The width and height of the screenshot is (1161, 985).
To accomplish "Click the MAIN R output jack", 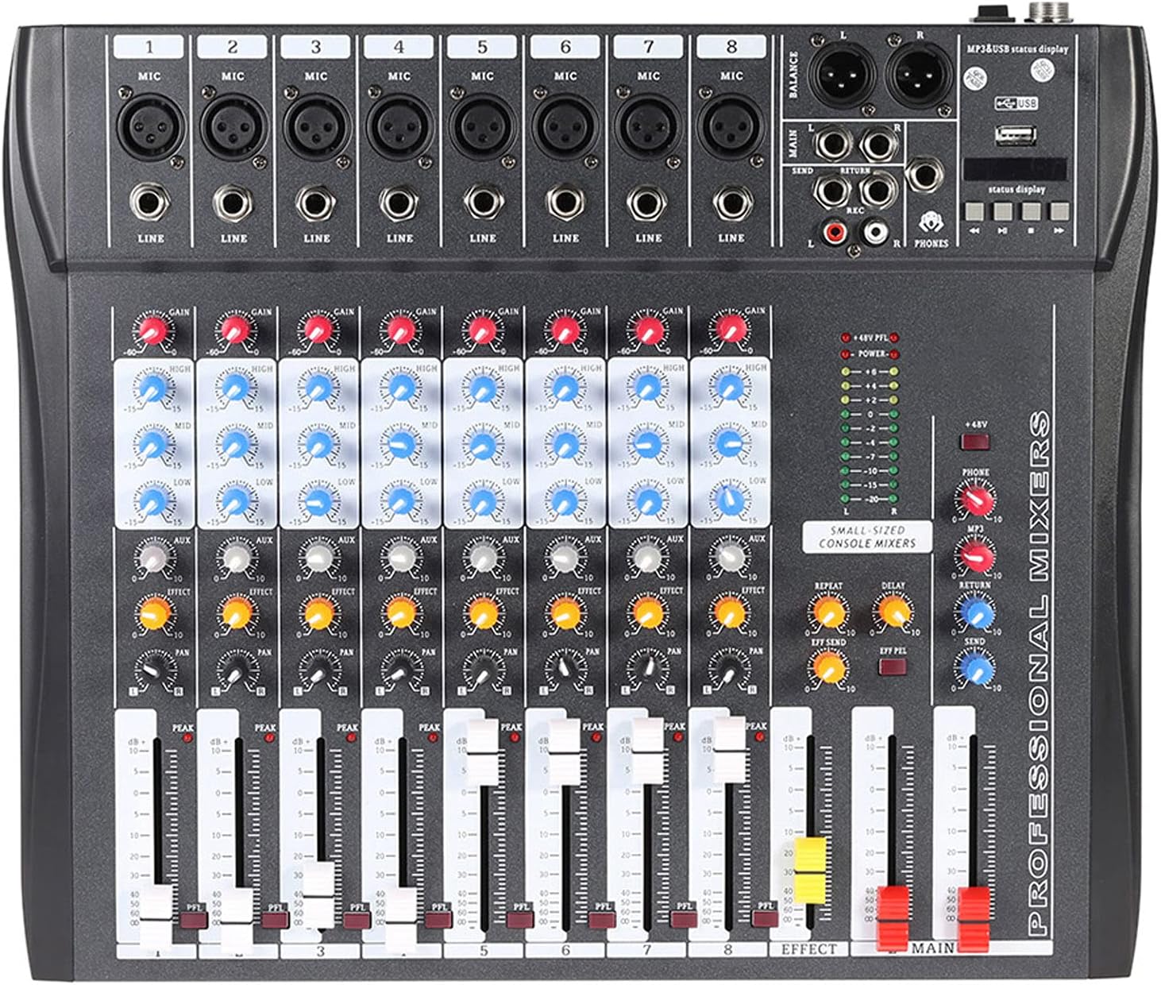I will click(x=878, y=145).
